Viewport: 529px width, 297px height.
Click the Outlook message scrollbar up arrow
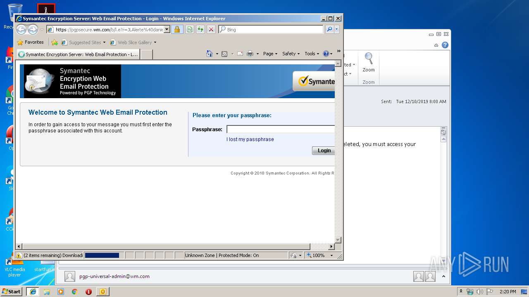coord(443,139)
